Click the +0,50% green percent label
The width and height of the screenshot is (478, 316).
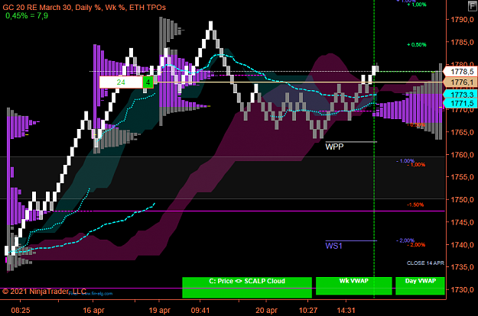[x=417, y=45]
